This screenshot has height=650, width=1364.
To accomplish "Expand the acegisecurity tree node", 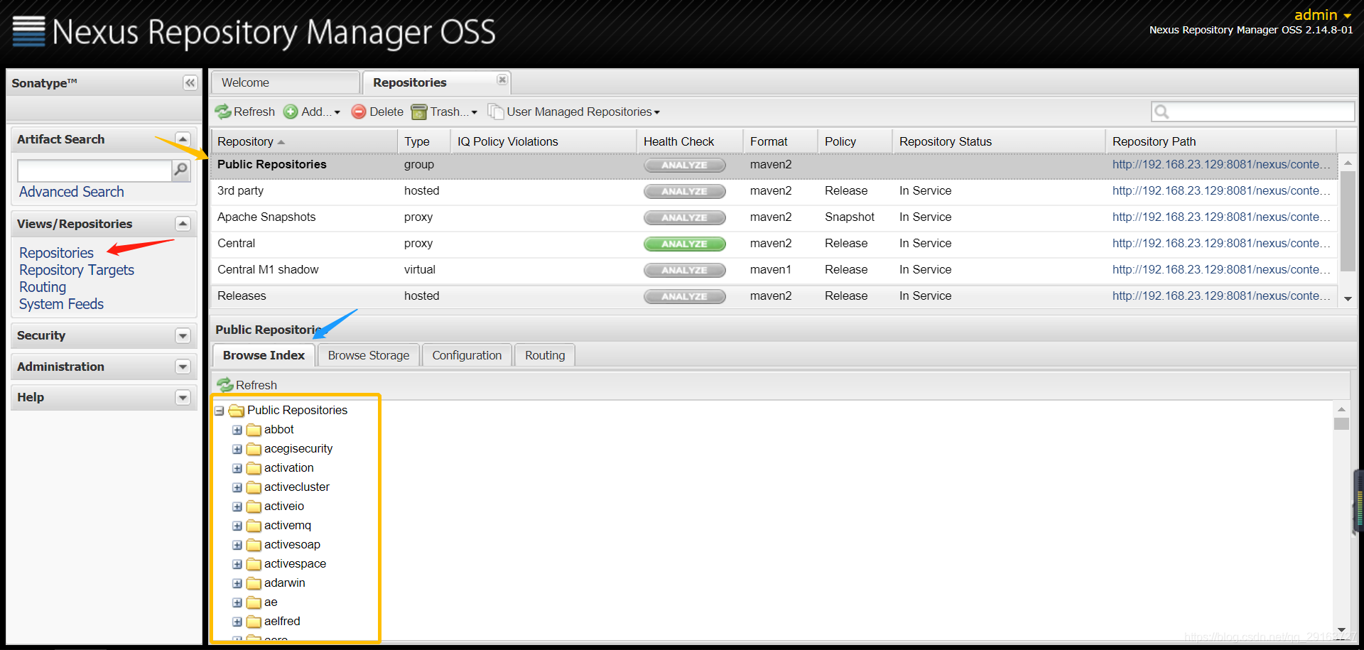I will coord(237,449).
